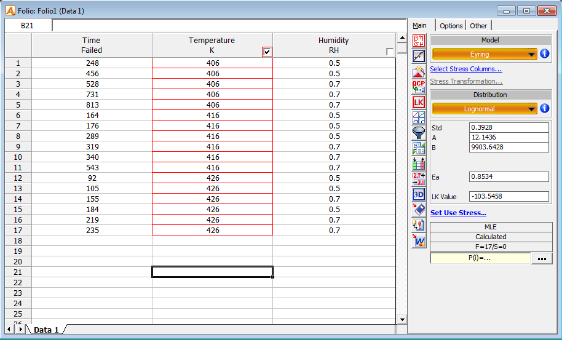Check the Humidity stress column checkbox

(x=390, y=52)
